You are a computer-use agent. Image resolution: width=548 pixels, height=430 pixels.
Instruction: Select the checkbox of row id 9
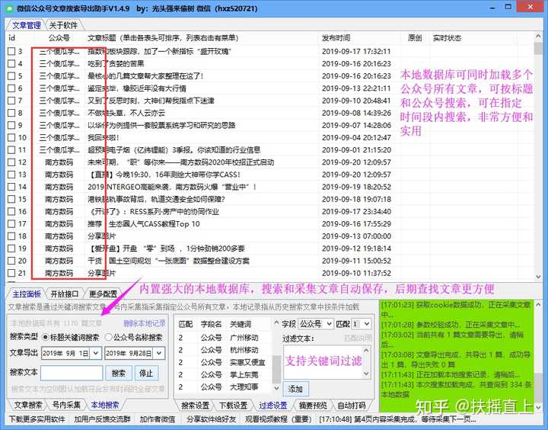pos(11,125)
